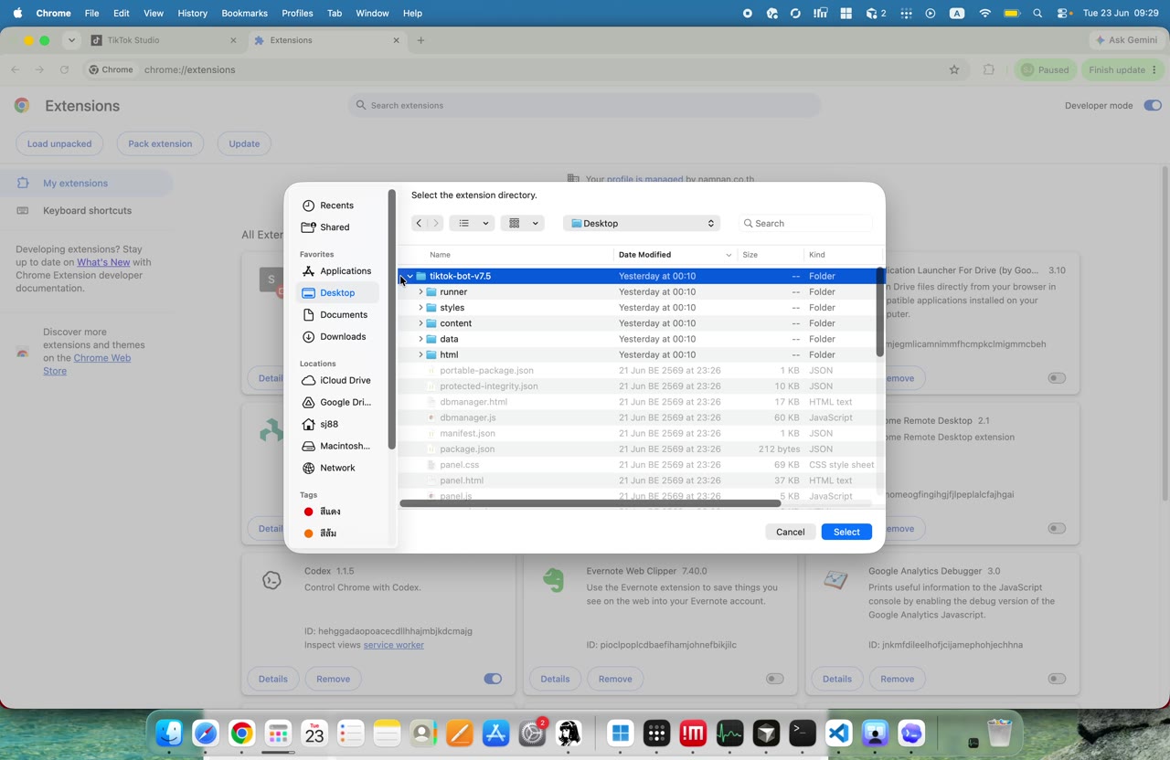Click Pack extension button
The image size is (1170, 760).
coord(160,143)
